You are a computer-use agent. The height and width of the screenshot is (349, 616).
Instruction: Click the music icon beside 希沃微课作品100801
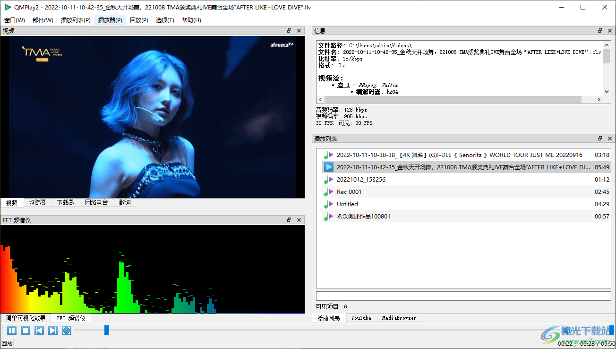point(329,217)
